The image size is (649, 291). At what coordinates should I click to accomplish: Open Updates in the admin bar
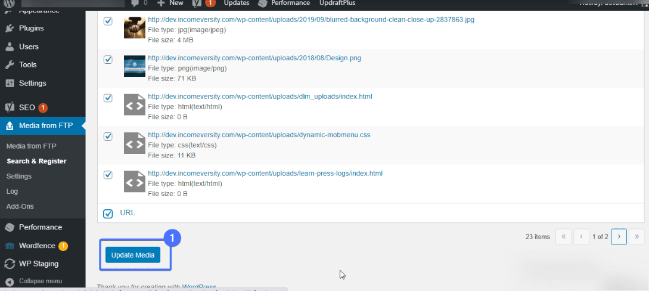point(237,3)
